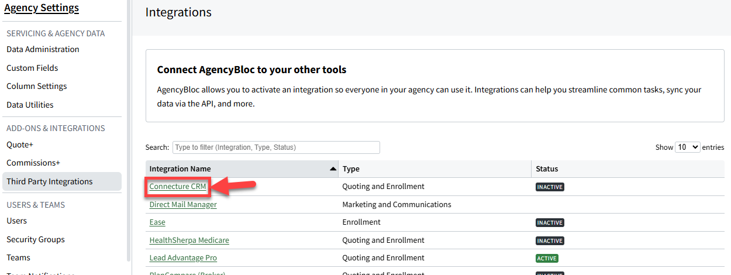Click the sidebar vertical scrollbar
The width and height of the screenshot is (731, 275).
129,130
